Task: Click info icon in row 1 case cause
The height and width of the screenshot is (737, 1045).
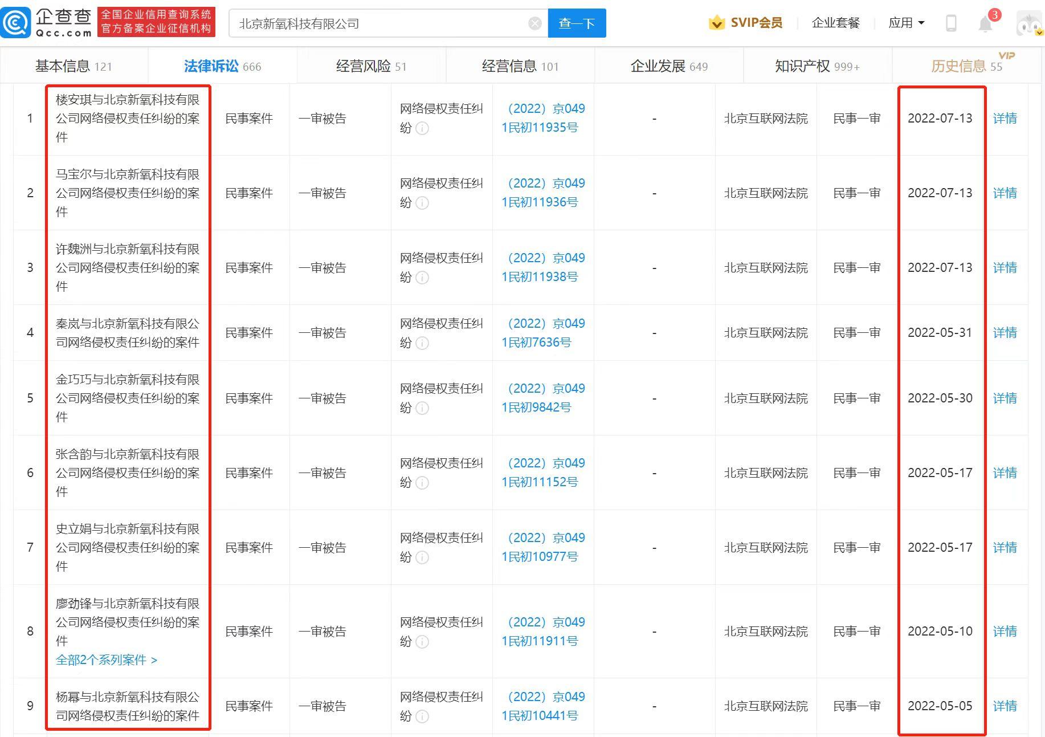Action: [422, 128]
